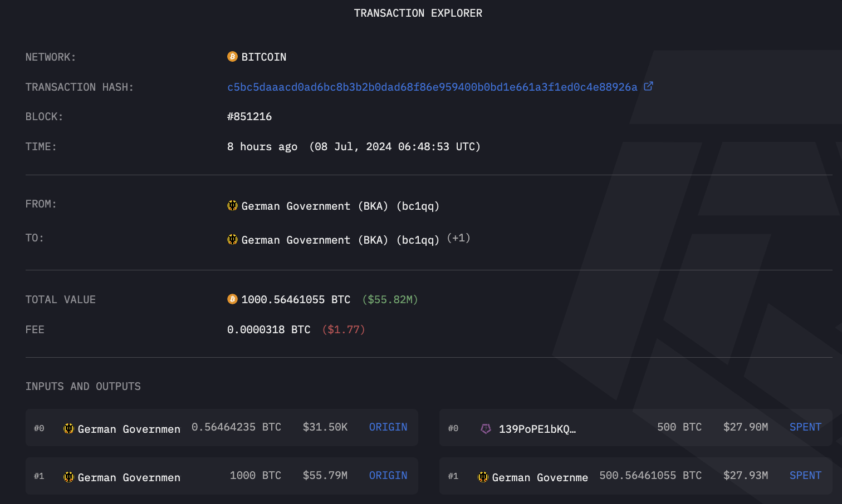Click the BKA icon in output #1
The image size is (842, 504).
[x=483, y=477]
